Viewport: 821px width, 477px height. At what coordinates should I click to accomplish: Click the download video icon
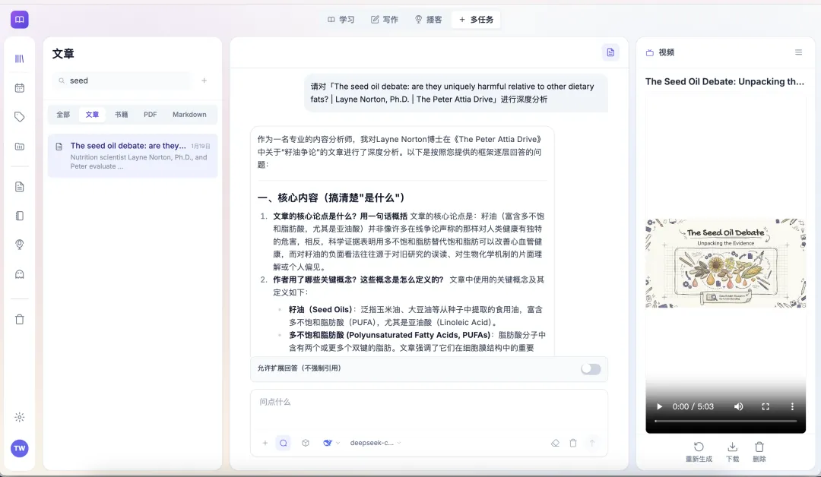pyautogui.click(x=733, y=452)
